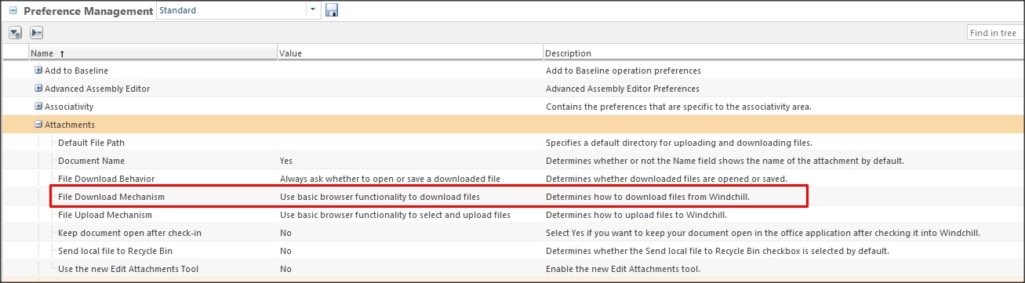This screenshot has height=283, width=1025.
Task: Save the current view with the disk icon
Action: click(332, 10)
